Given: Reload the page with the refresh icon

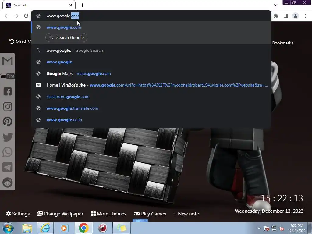Looking at the screenshot, I should [x=26, y=16].
